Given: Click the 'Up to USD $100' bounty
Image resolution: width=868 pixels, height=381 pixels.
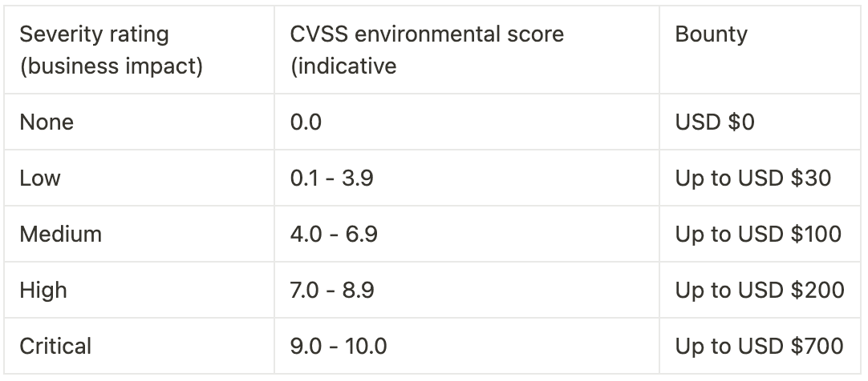Looking at the screenshot, I should (x=758, y=234).
